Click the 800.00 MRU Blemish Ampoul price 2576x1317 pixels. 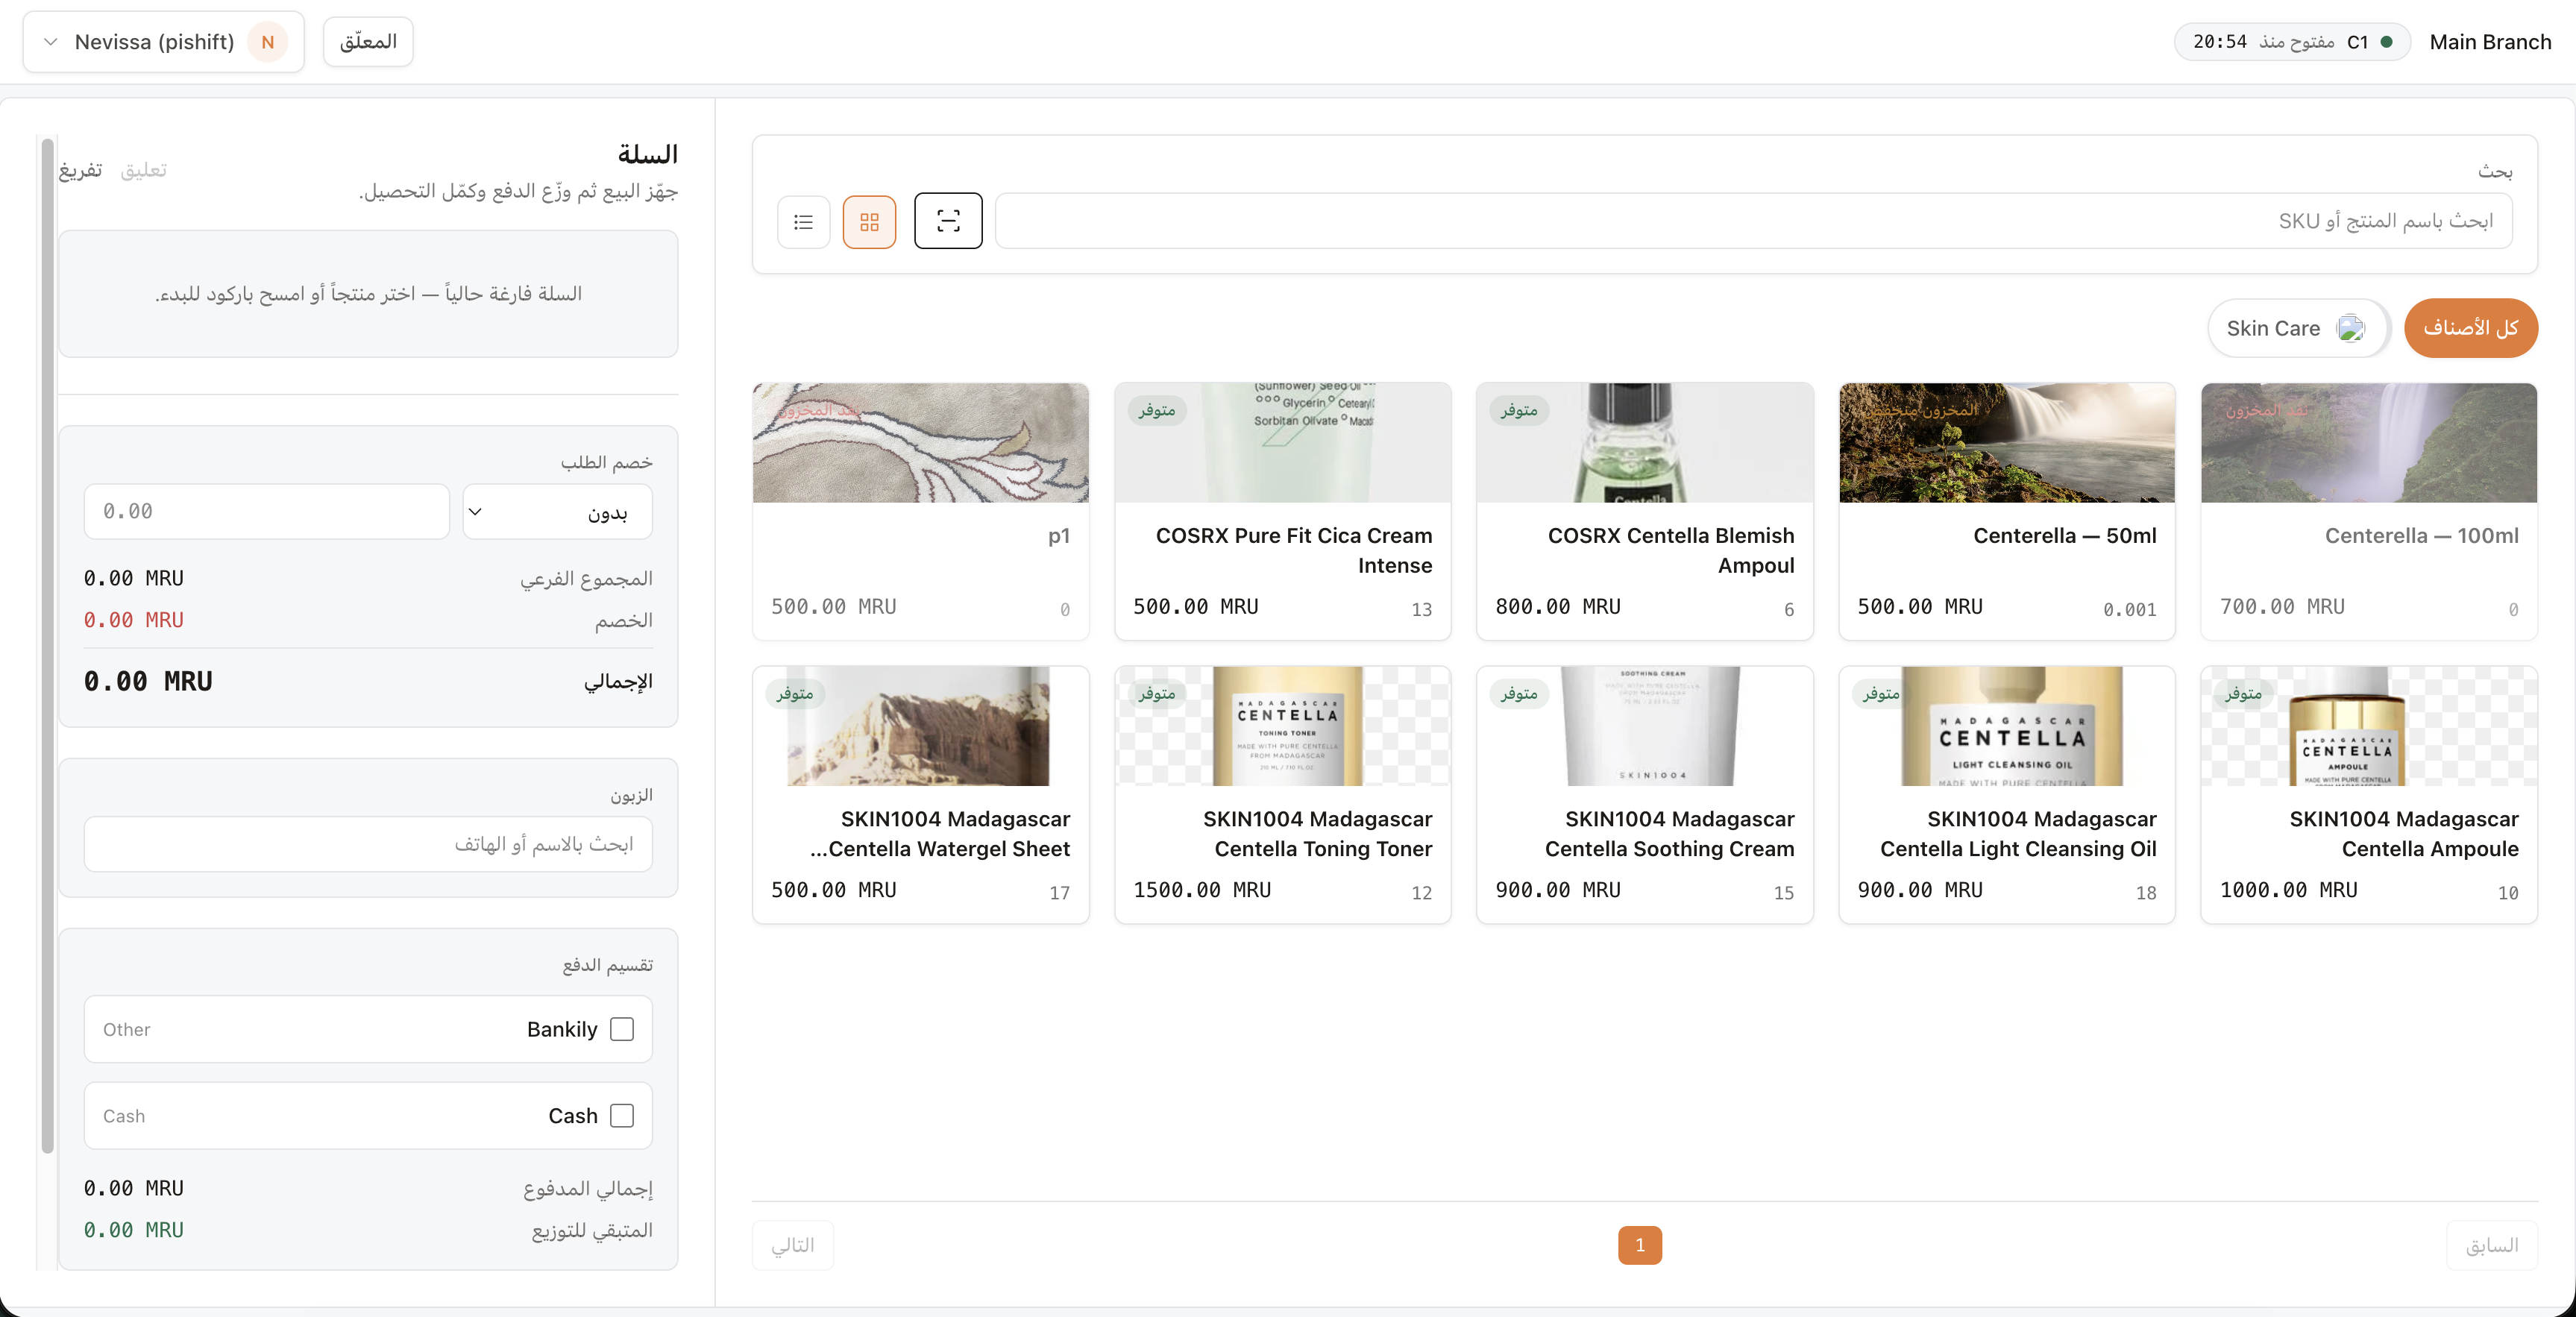click(x=1558, y=607)
